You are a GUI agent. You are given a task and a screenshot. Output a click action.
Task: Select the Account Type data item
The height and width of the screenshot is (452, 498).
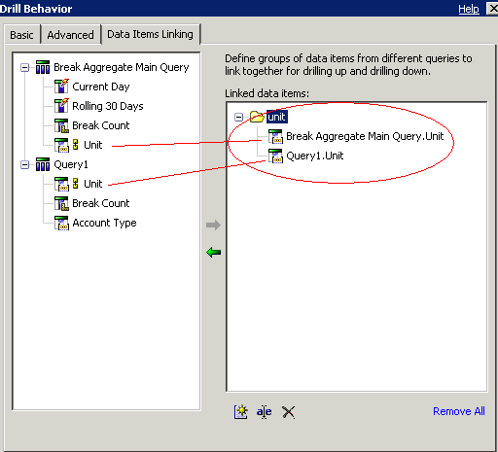pyautogui.click(x=104, y=223)
